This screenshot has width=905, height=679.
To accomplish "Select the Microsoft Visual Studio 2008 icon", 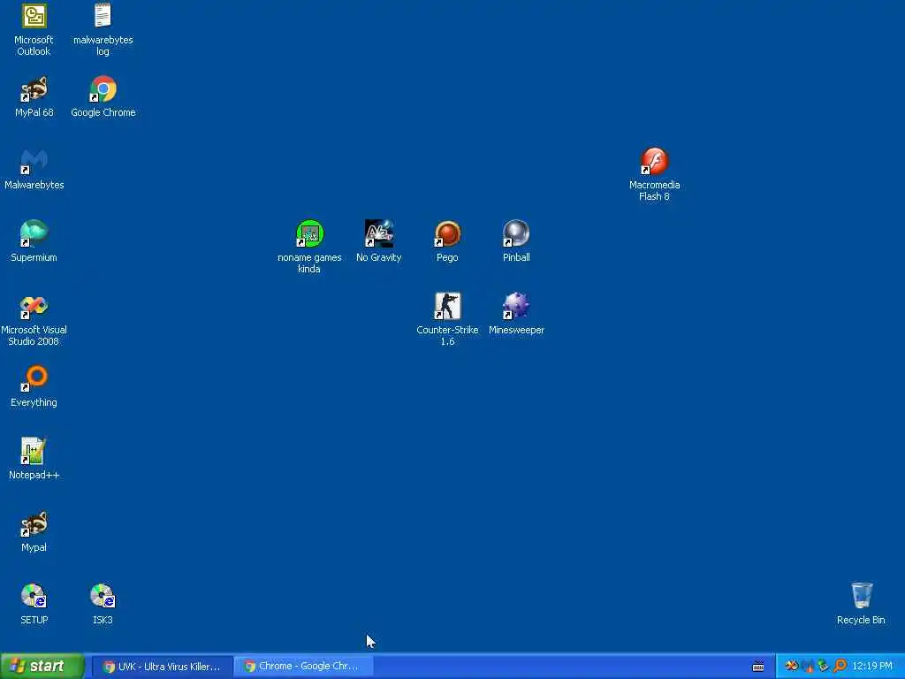I will pyautogui.click(x=34, y=320).
